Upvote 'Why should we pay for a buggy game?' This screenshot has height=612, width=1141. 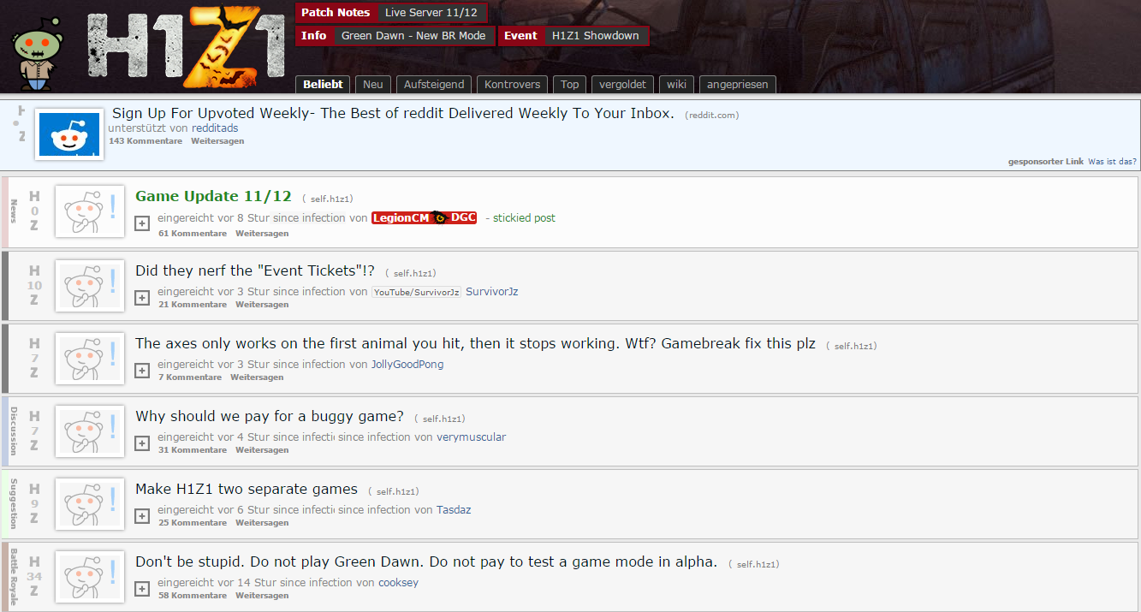point(34,415)
